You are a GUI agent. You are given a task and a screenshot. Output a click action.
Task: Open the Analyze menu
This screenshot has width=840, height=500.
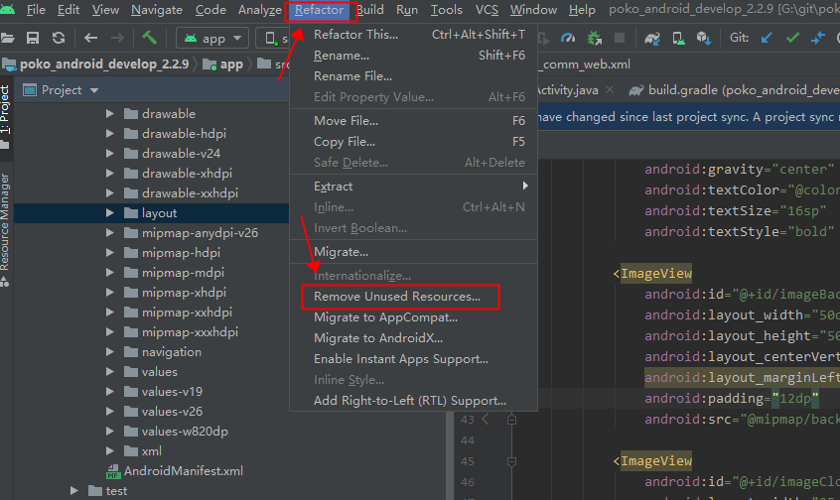coord(260,10)
